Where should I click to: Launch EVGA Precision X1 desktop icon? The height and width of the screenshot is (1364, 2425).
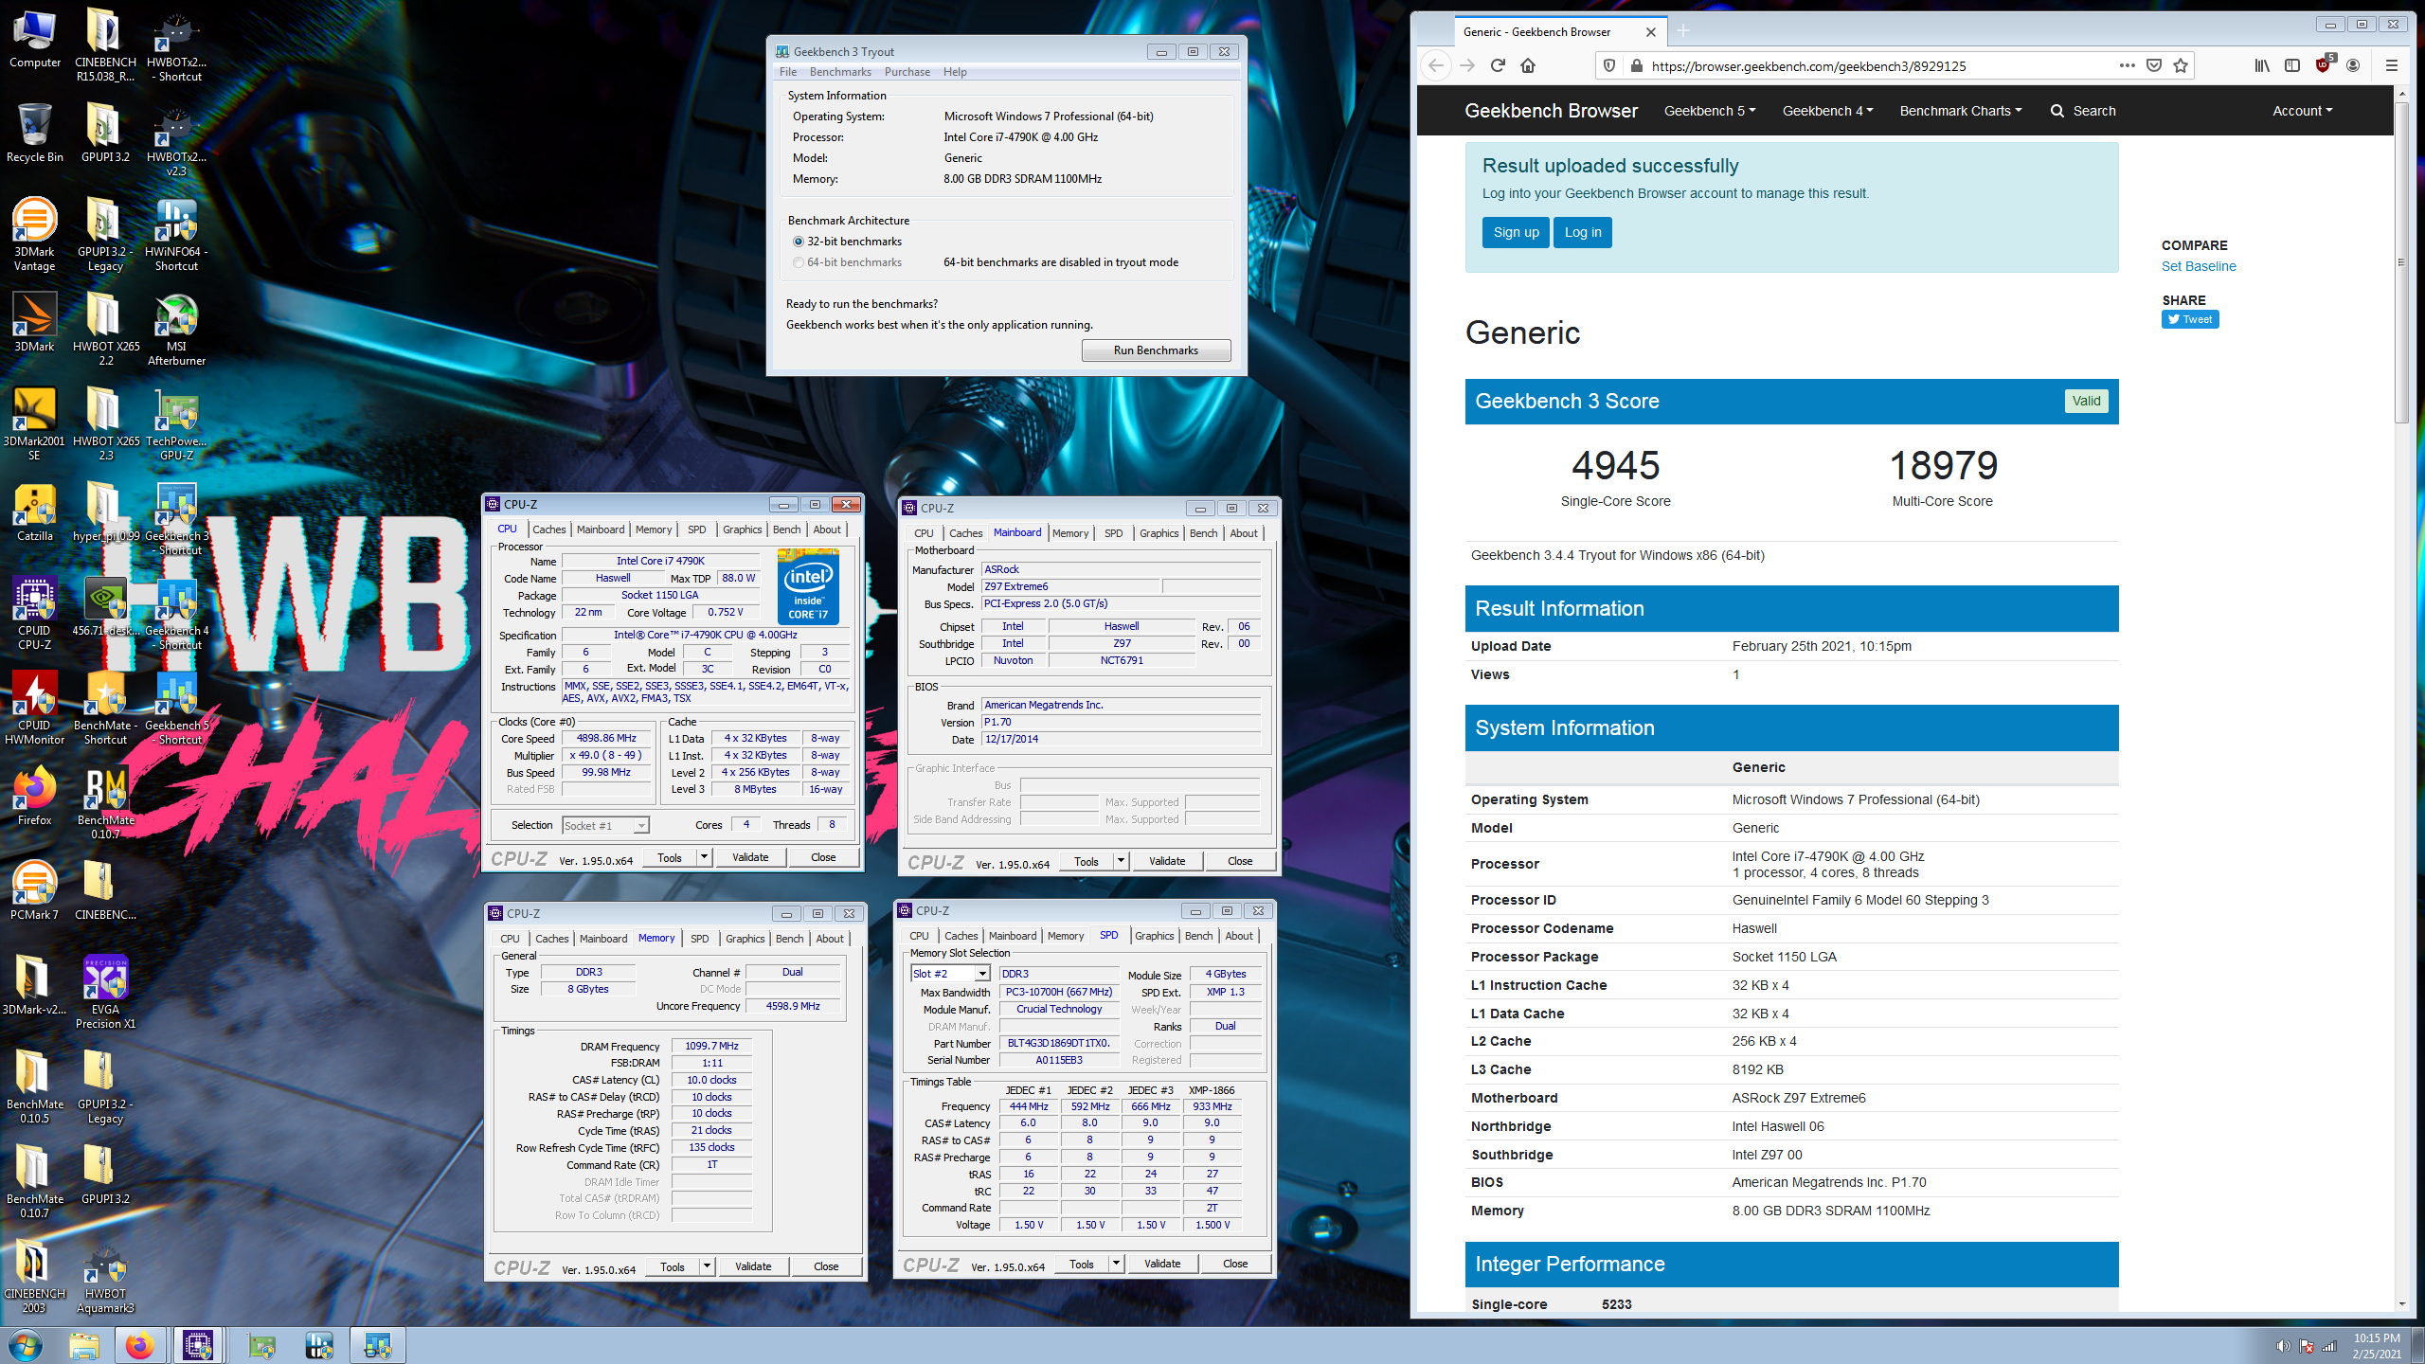[x=105, y=991]
